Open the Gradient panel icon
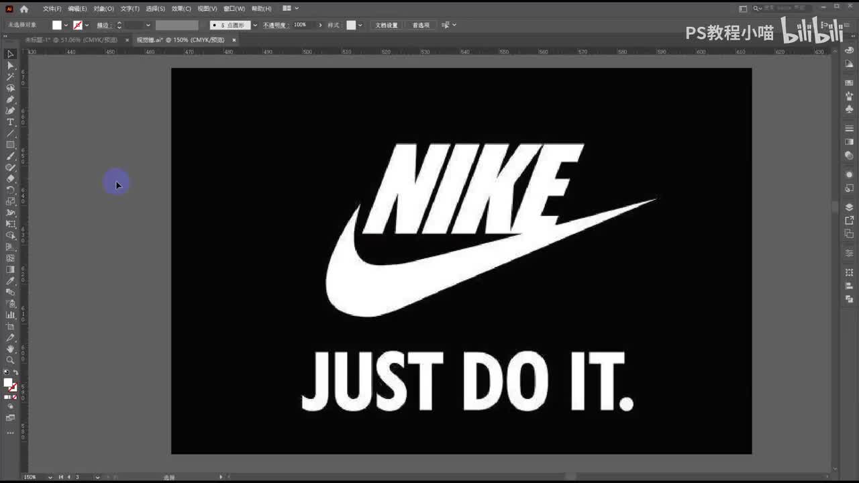 (849, 142)
